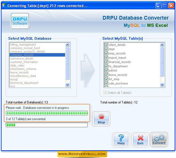Click database list scrollbar thumb

coord(67,63)
